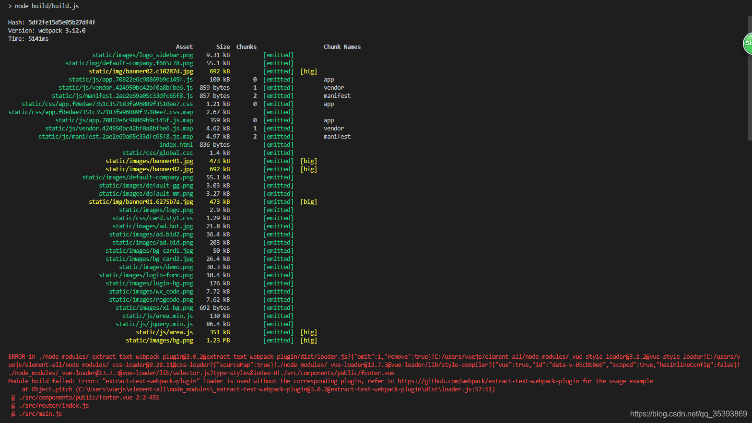Click the index.html asset name
The width and height of the screenshot is (752, 423).
click(x=176, y=145)
